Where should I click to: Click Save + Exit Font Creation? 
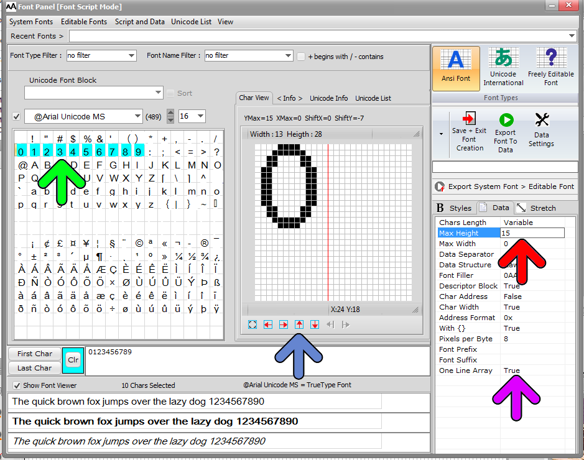point(469,132)
